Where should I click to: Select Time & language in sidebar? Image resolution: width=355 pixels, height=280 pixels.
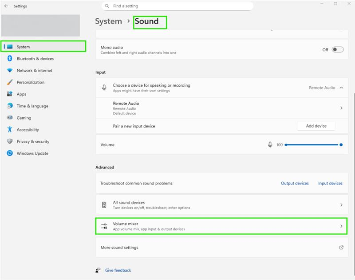click(32, 106)
